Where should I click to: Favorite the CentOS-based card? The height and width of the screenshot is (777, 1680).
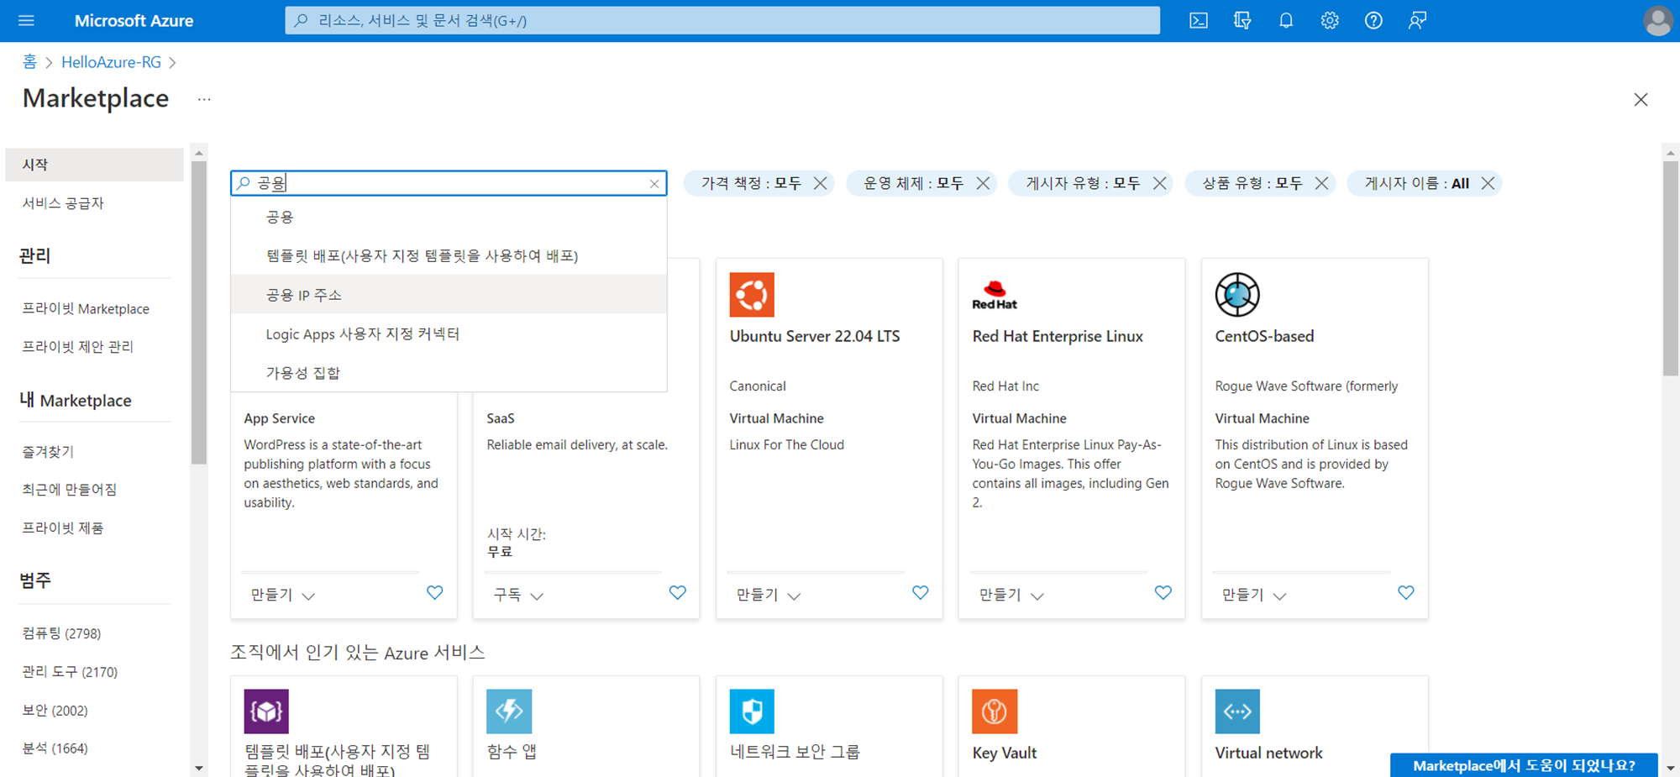coord(1405,593)
